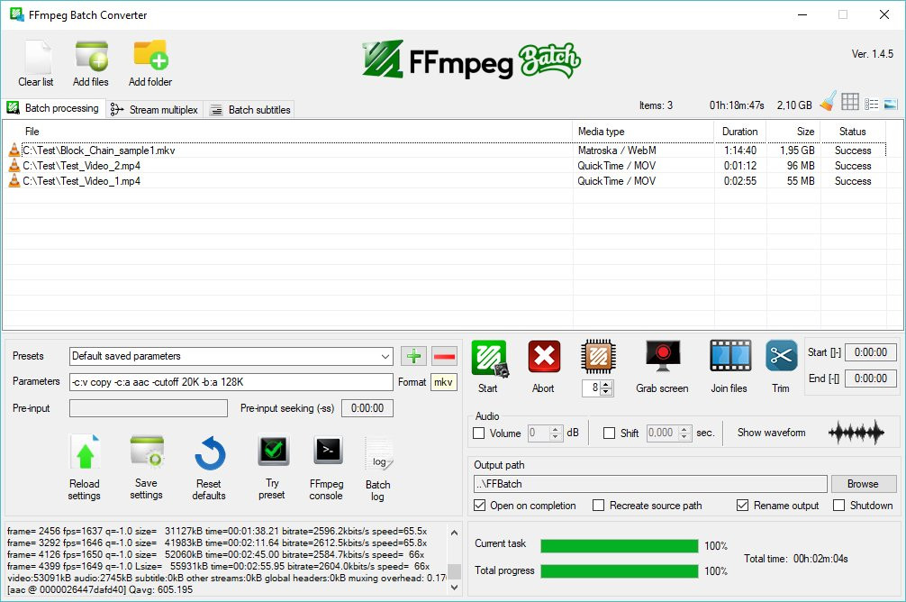Click log scrollbar down arrow
This screenshot has height=602, width=906.
click(x=454, y=588)
